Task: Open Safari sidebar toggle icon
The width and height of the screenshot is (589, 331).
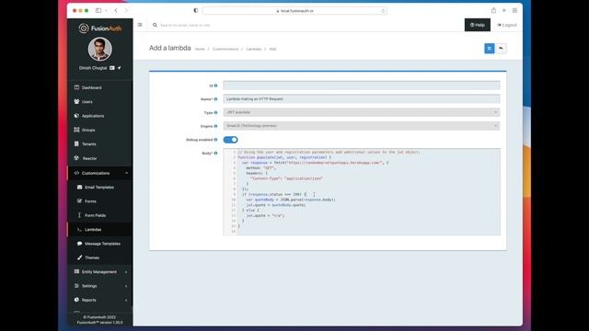Action: click(x=98, y=10)
